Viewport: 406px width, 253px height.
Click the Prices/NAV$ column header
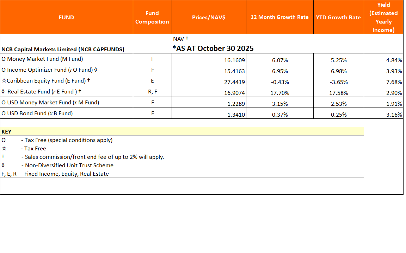pyautogui.click(x=209, y=17)
